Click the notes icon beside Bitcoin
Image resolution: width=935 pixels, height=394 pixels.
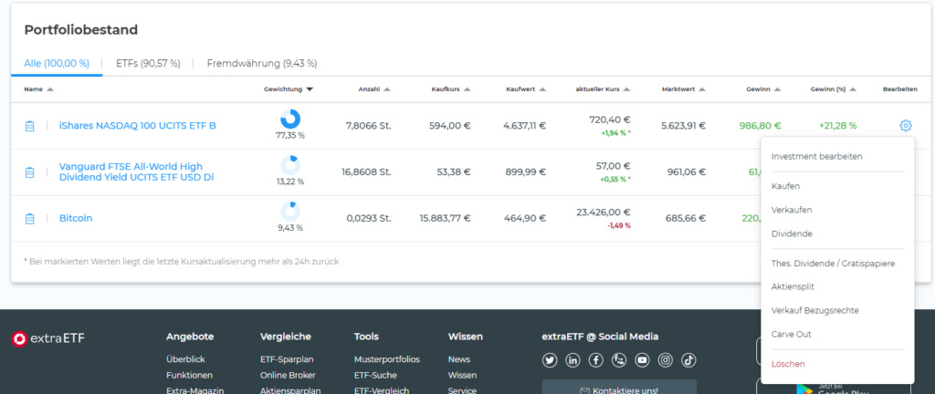coord(29,219)
